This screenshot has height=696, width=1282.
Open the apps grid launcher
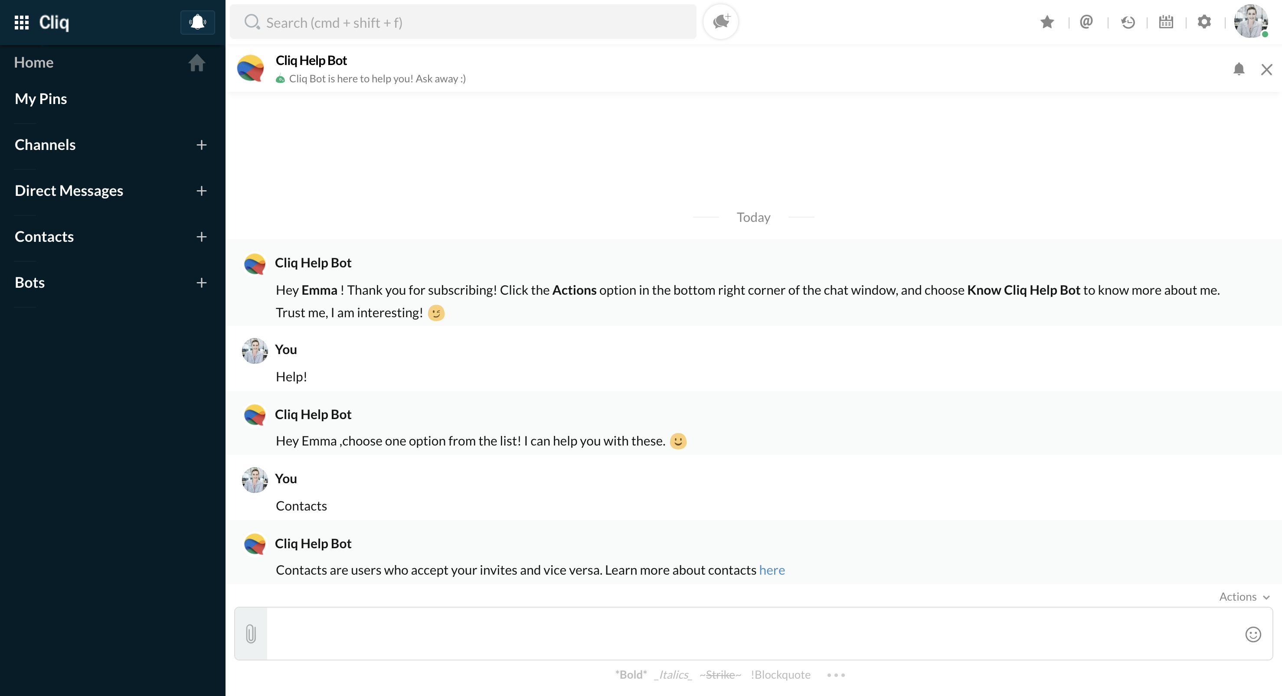pos(22,23)
